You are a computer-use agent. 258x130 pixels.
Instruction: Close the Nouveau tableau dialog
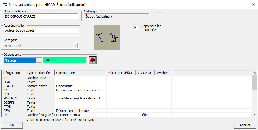click(x=253, y=5)
